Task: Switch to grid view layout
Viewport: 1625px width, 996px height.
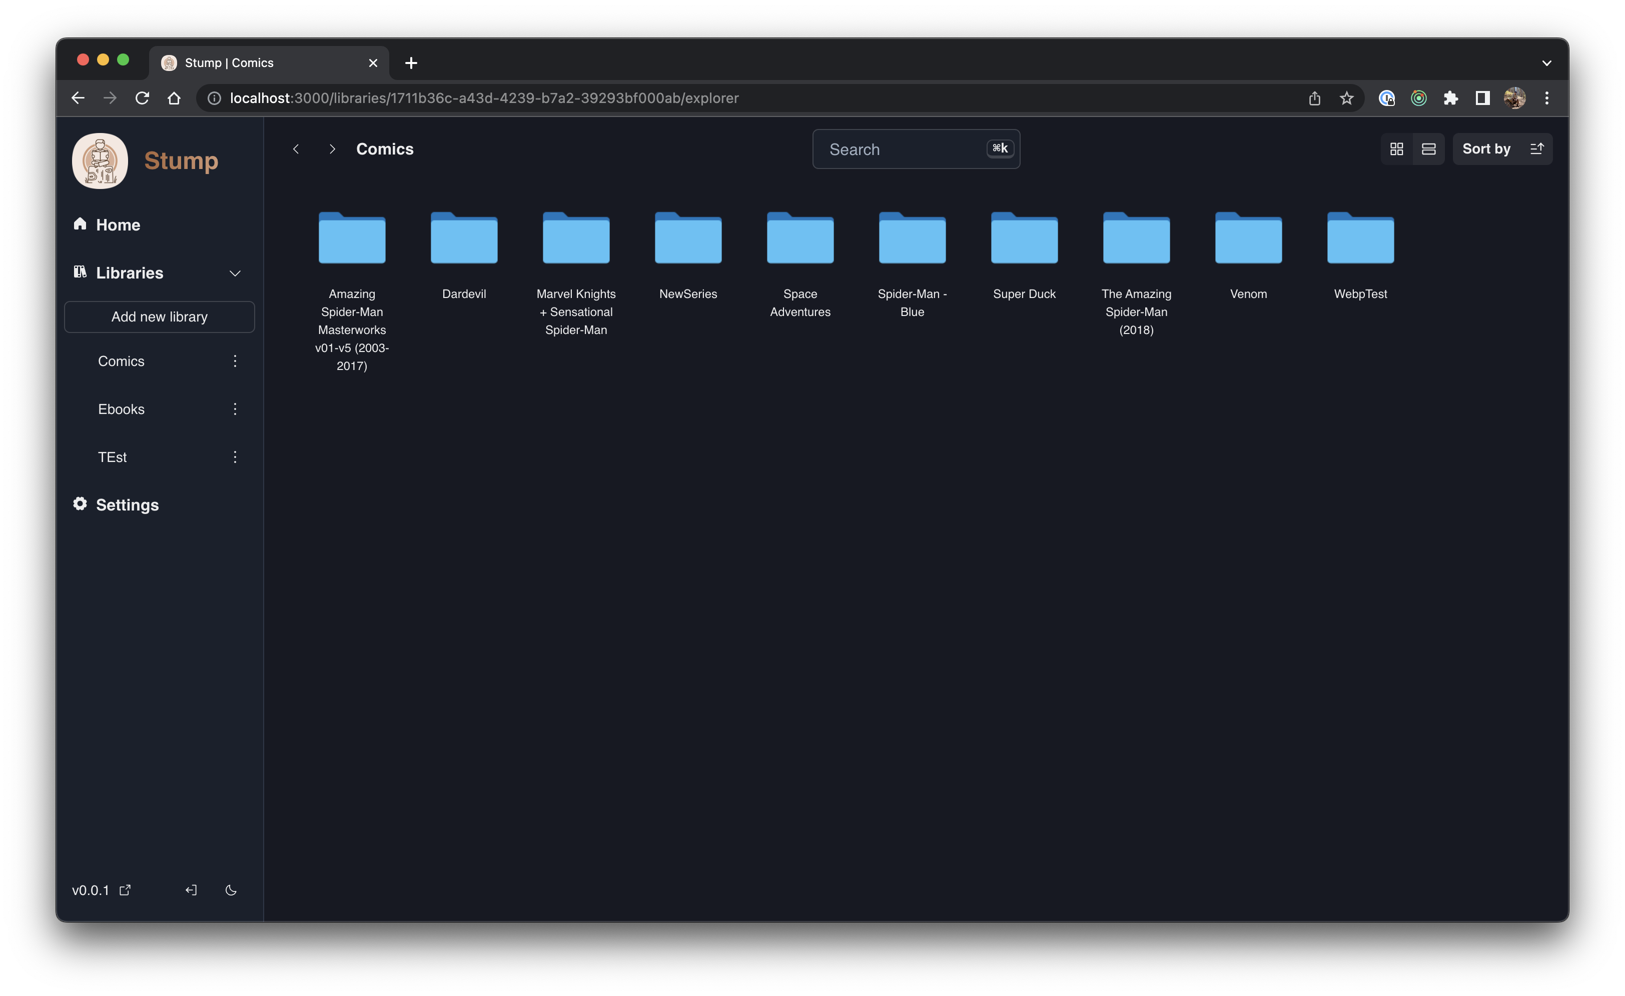Action: (1396, 148)
